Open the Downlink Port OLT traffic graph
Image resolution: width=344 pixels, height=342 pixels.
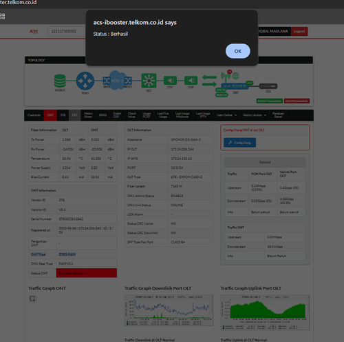point(169,310)
